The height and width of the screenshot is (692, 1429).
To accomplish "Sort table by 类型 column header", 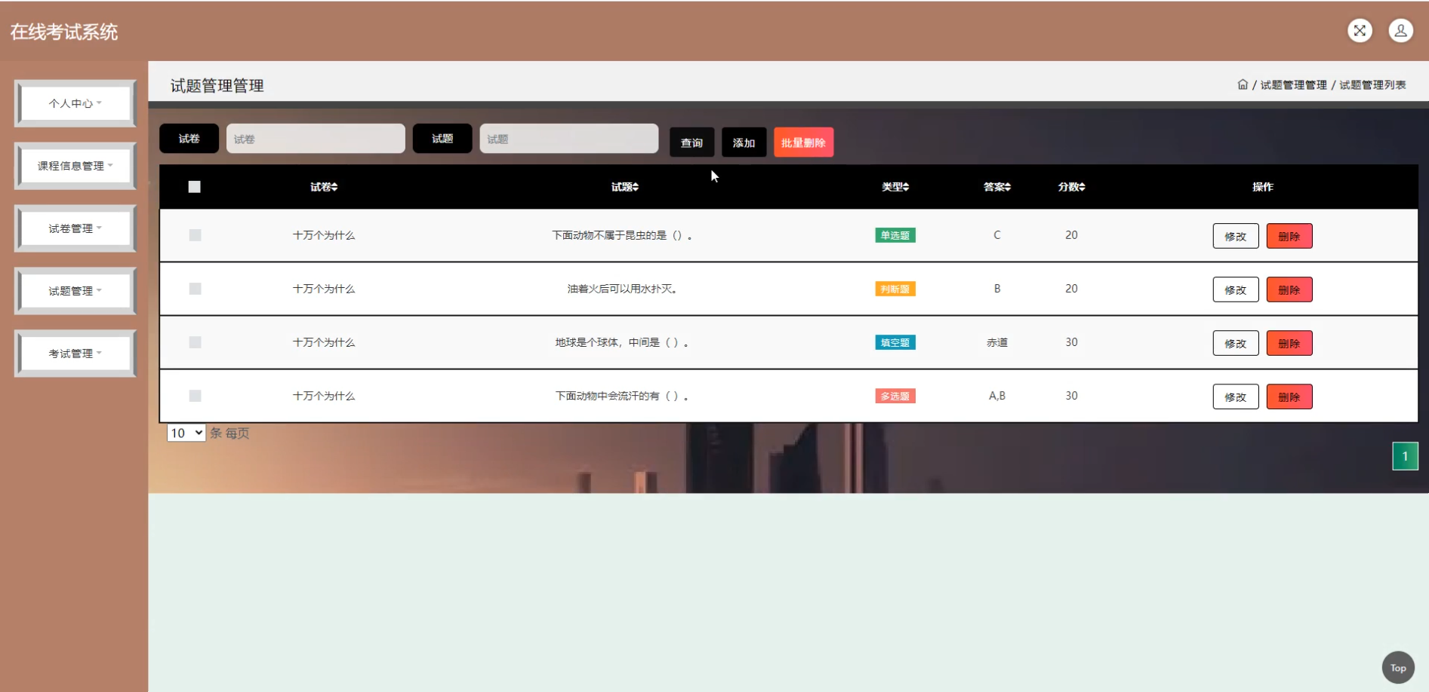I will [x=895, y=187].
